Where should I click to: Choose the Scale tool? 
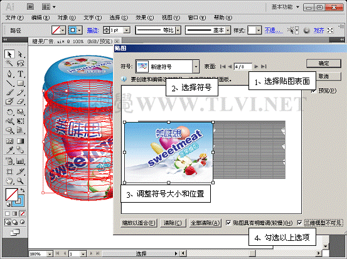[20, 112]
